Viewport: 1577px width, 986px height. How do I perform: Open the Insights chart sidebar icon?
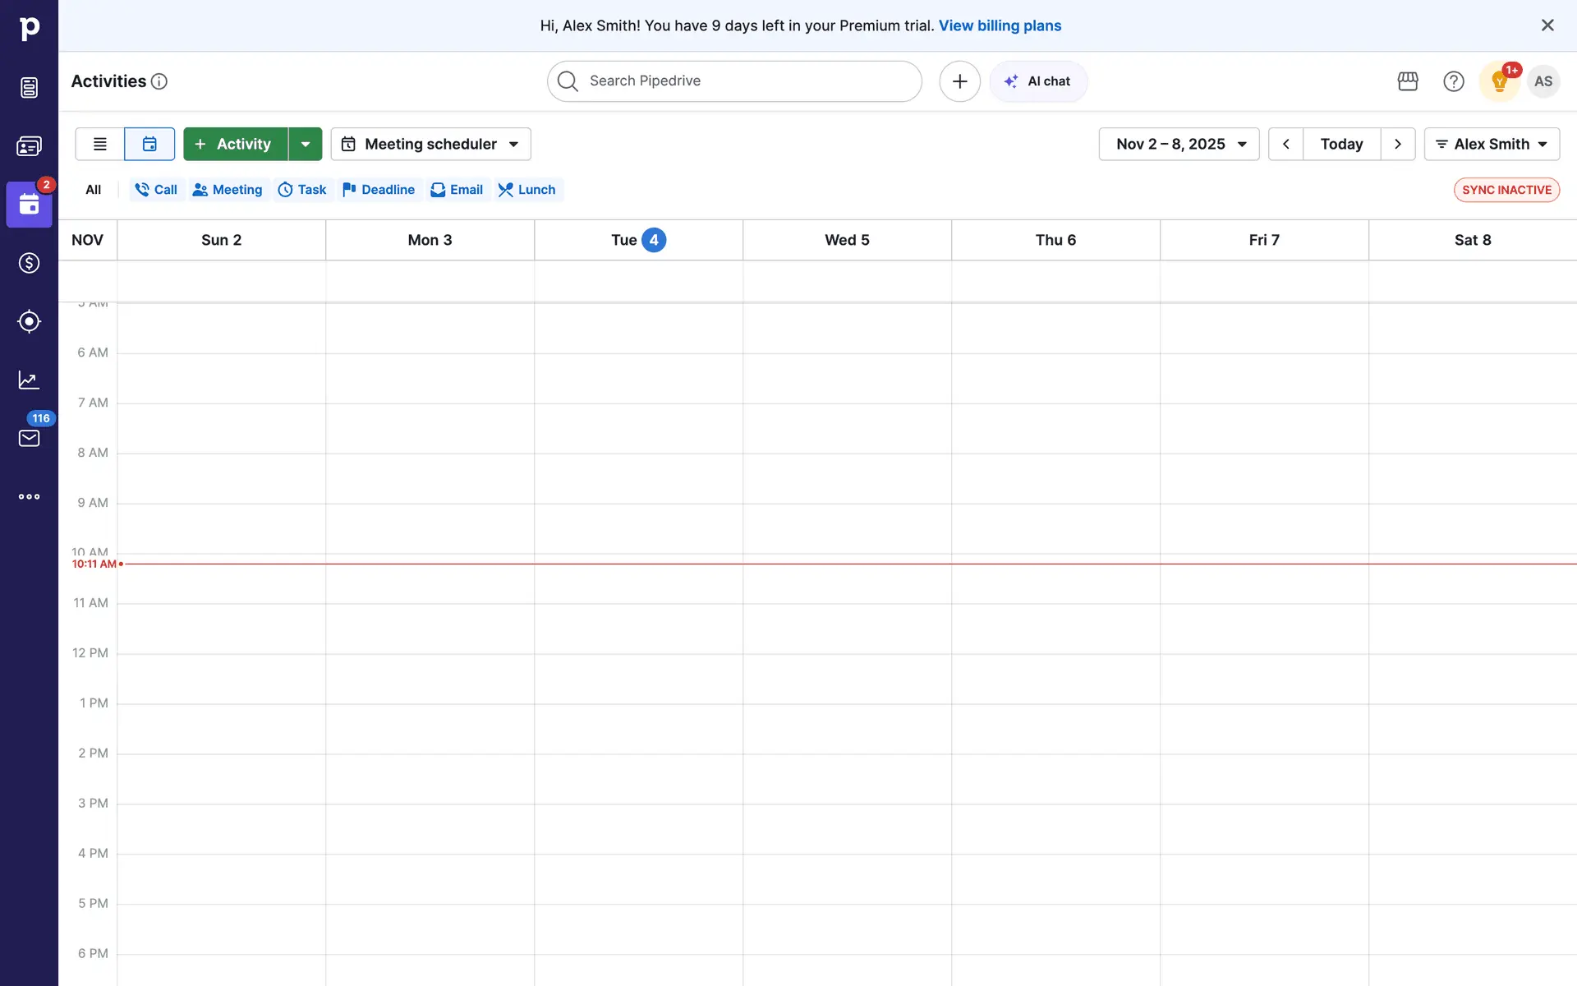(29, 380)
